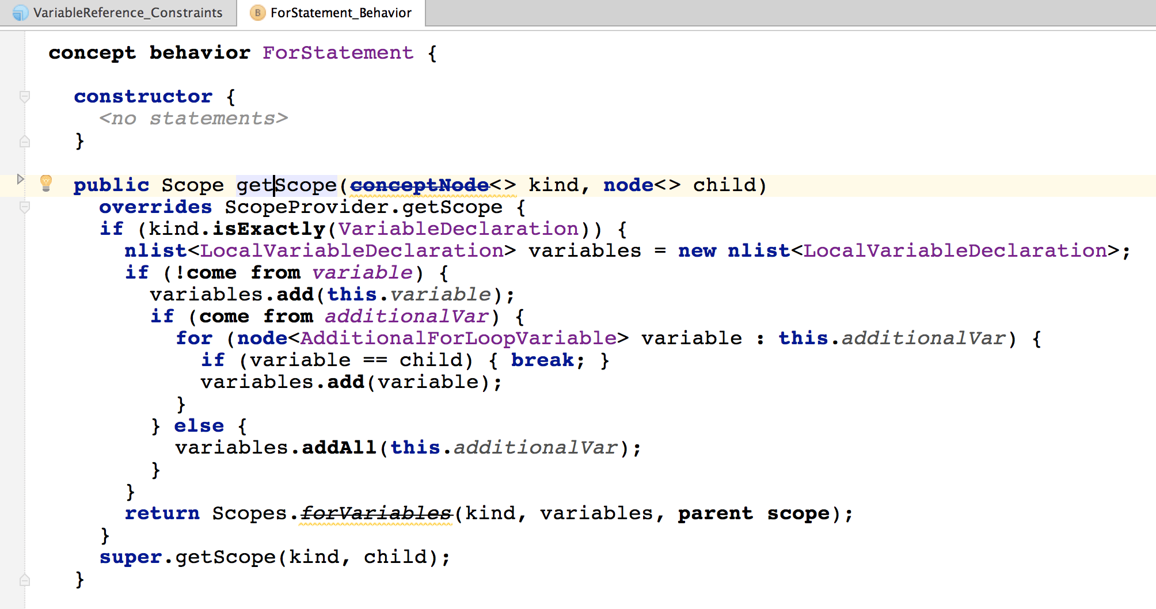Select the '<no statements>' placeholder

(193, 119)
